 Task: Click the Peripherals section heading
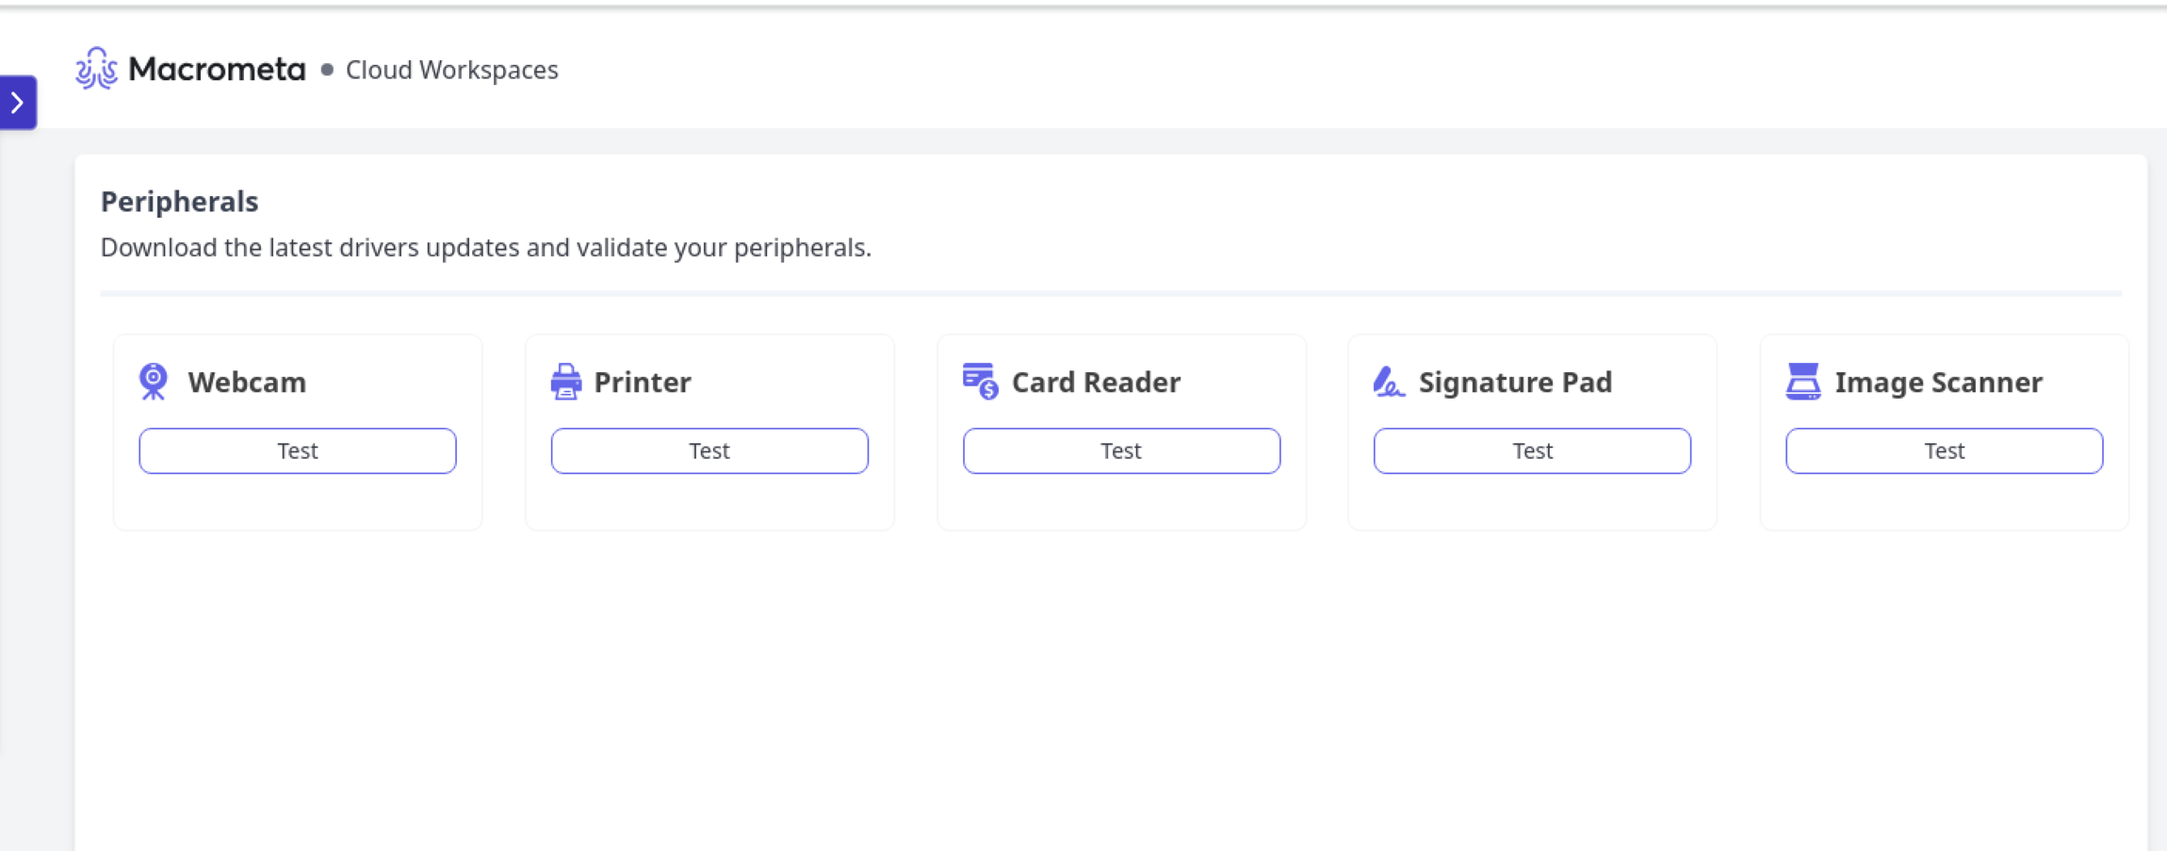[179, 202]
